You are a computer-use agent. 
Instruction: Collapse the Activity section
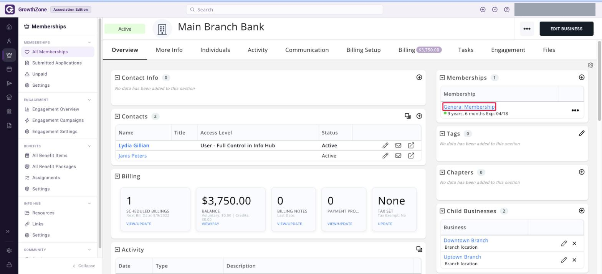[117, 249]
